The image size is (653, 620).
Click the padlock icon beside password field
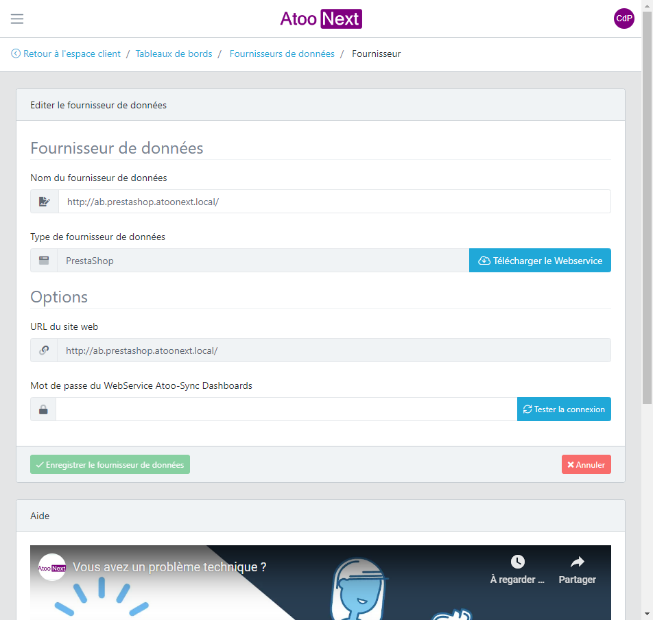(x=43, y=409)
